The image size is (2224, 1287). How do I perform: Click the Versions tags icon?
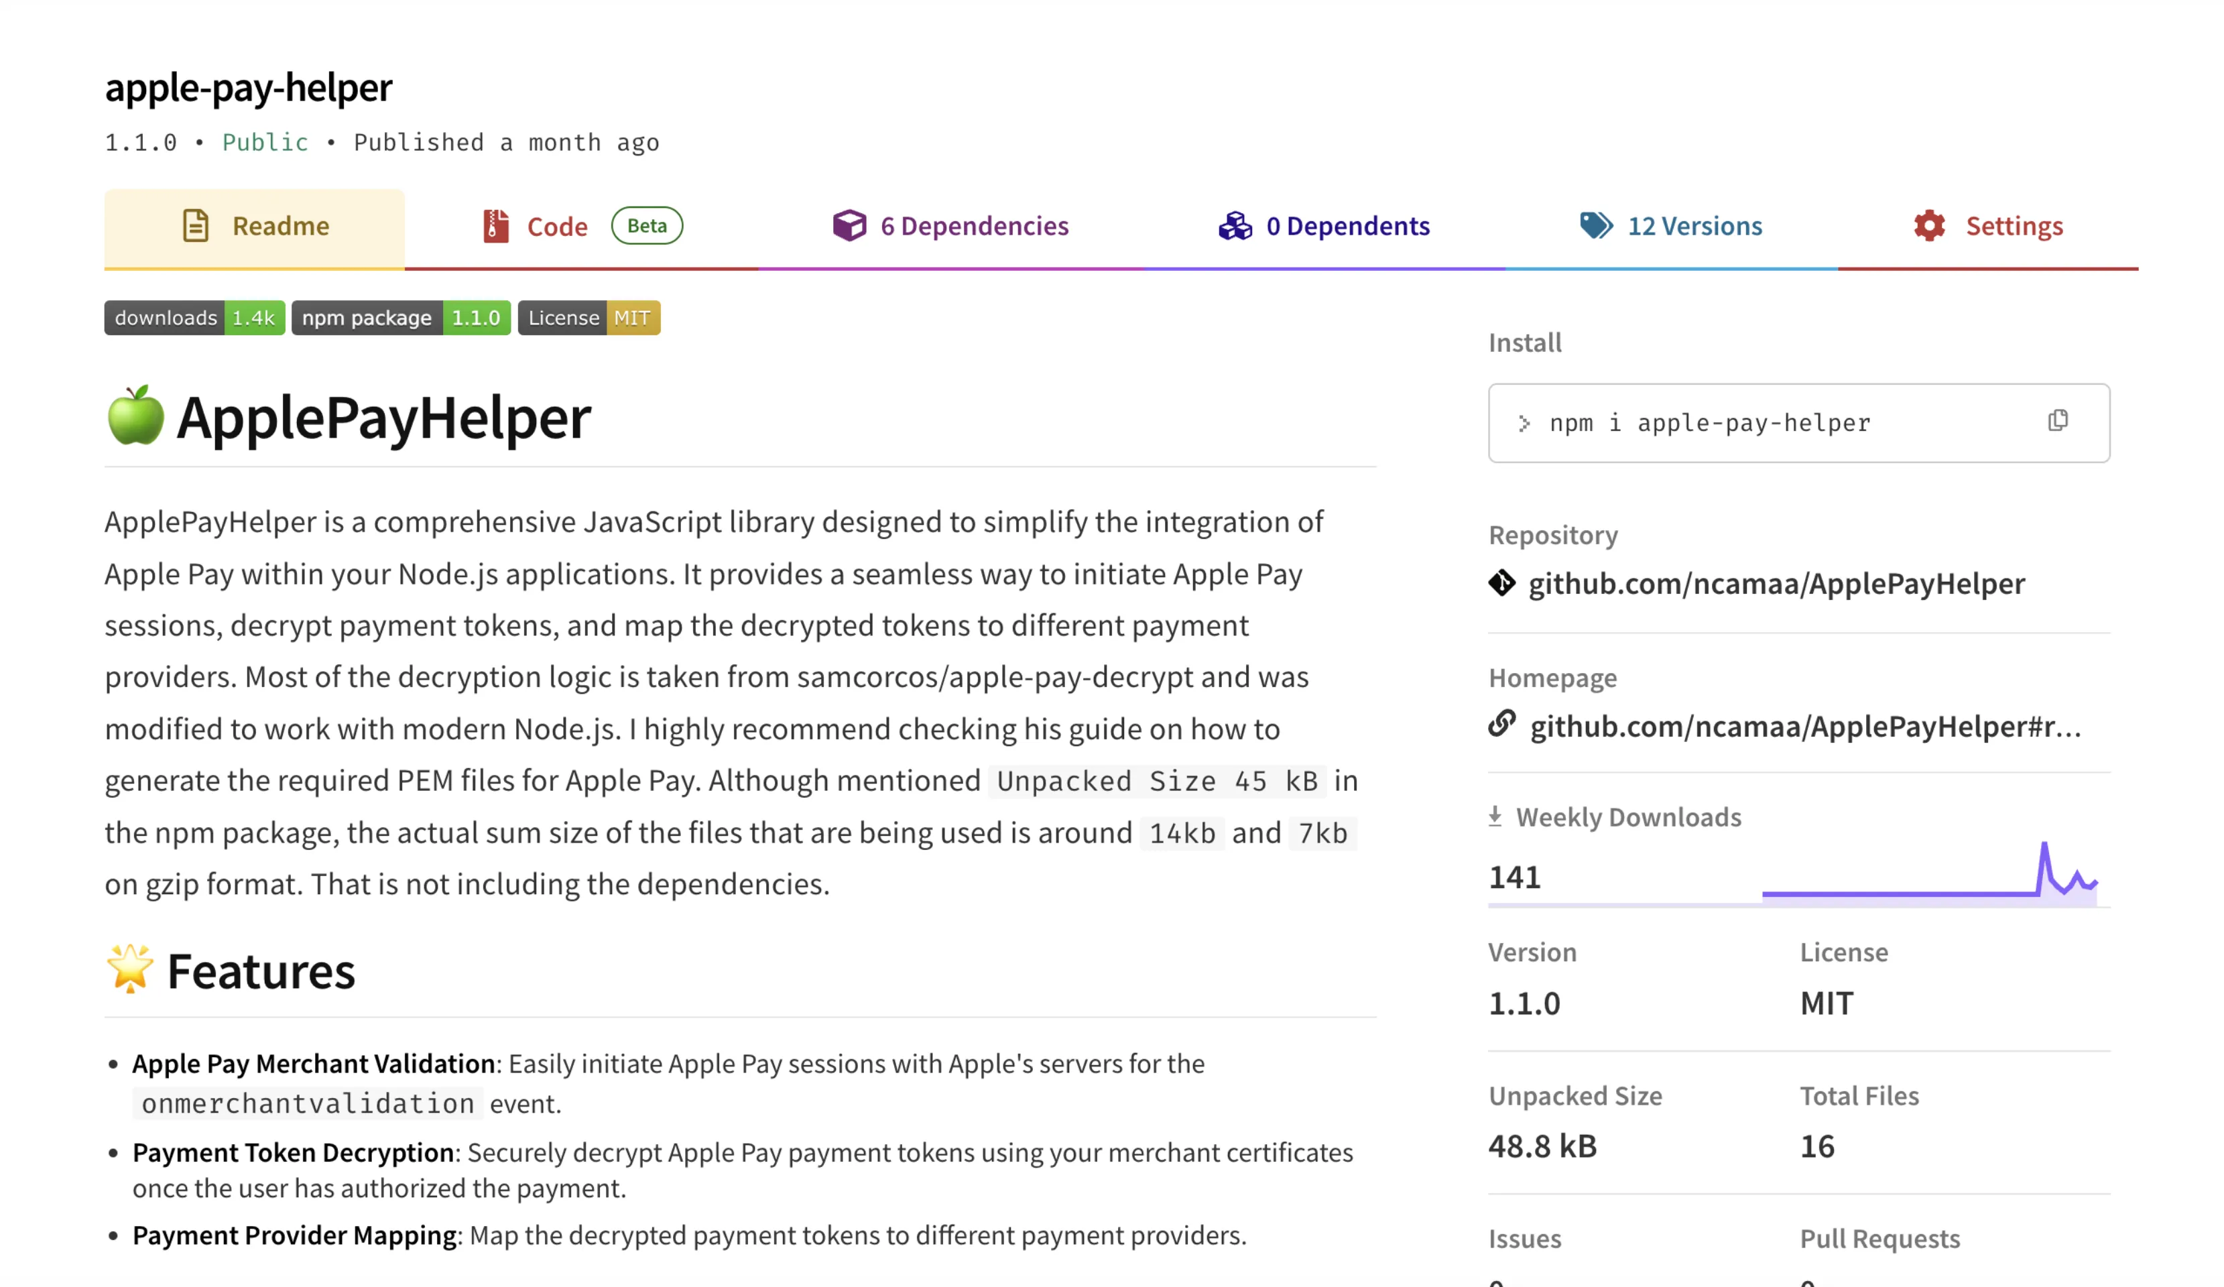click(x=1596, y=226)
